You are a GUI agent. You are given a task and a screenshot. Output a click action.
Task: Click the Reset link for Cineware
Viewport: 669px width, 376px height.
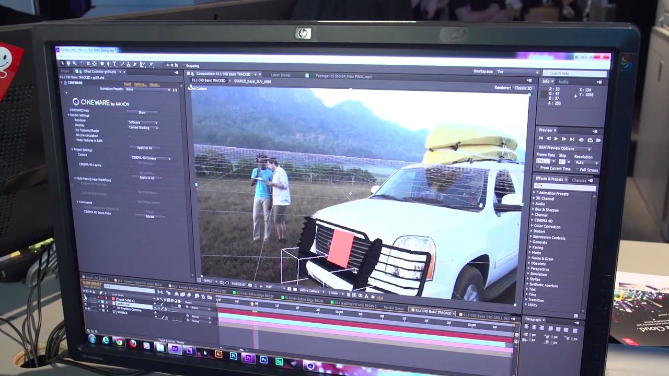[x=128, y=84]
